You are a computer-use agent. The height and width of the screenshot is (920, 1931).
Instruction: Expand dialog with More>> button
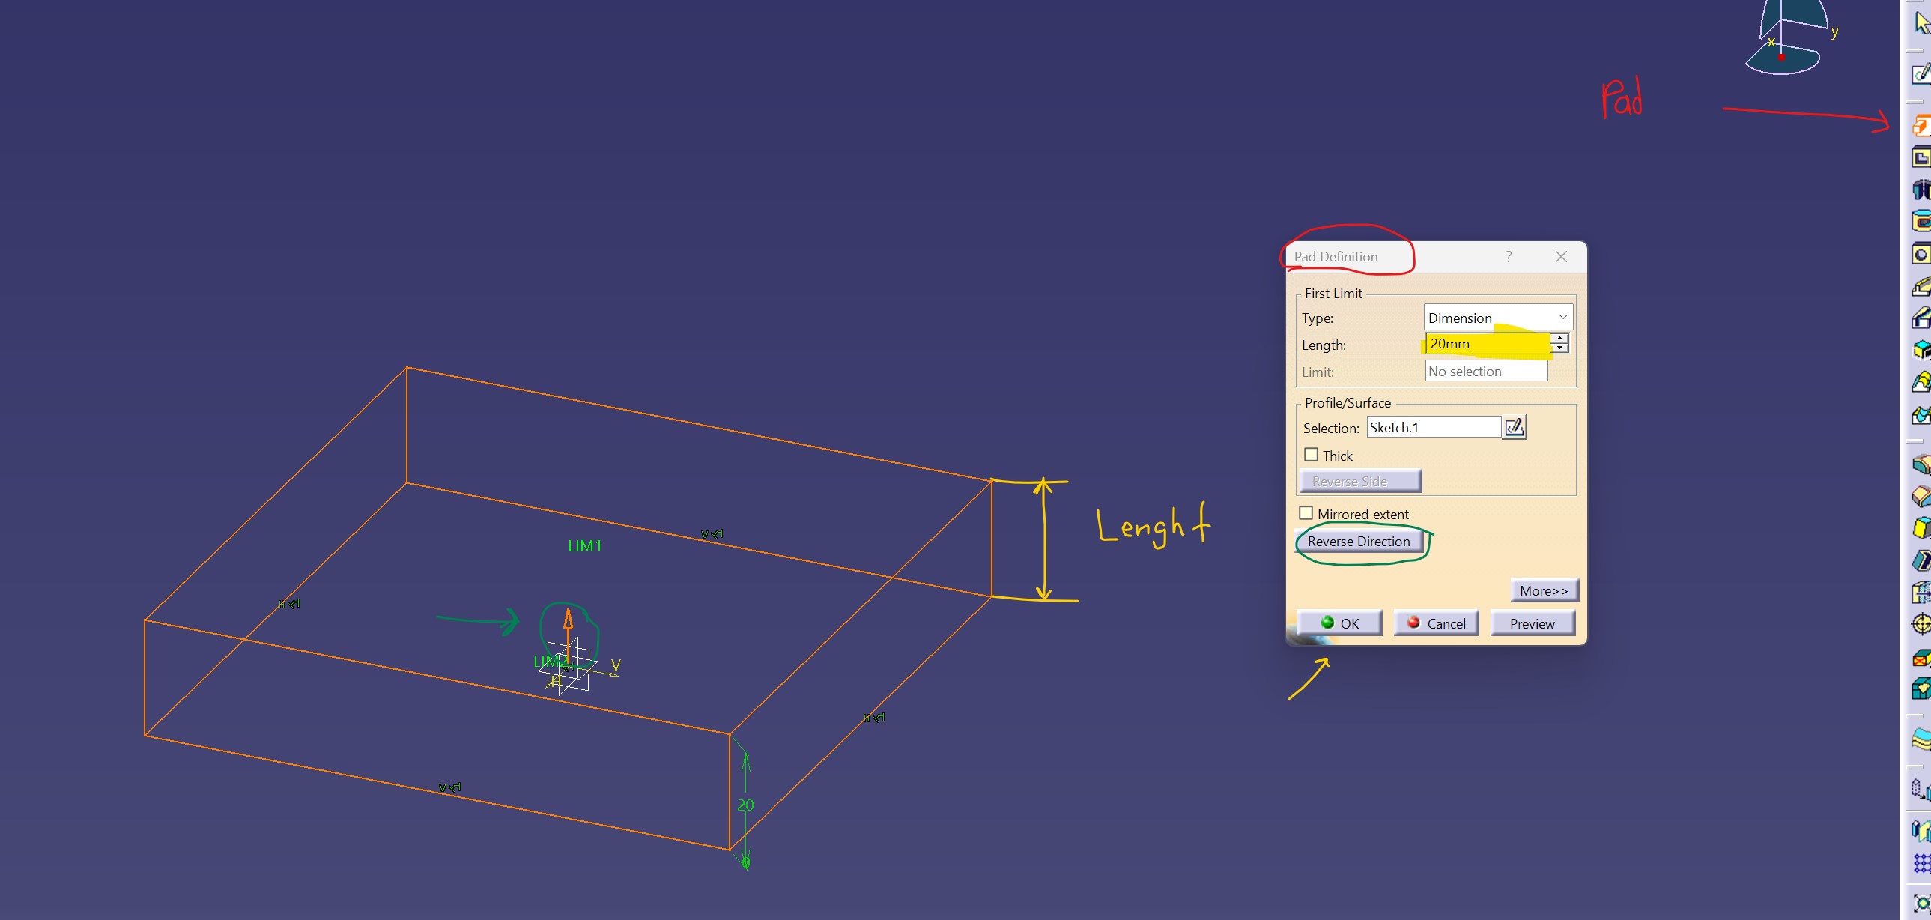coord(1544,591)
